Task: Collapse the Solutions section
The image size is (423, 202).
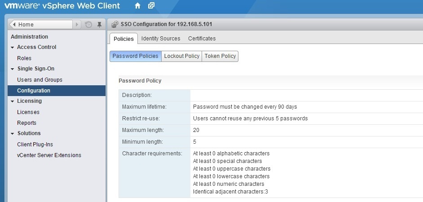Action: coord(13,134)
